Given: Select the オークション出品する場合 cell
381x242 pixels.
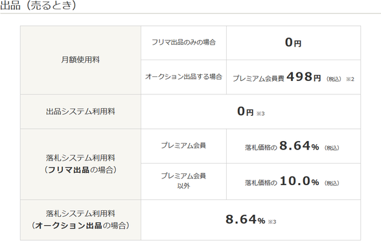Looking at the screenshot, I should (184, 77).
